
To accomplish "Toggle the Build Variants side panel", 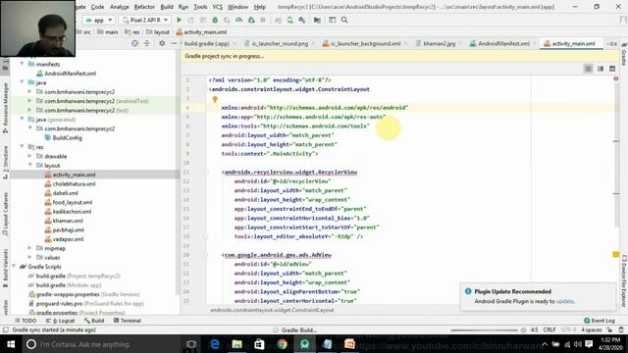I will click(5, 268).
